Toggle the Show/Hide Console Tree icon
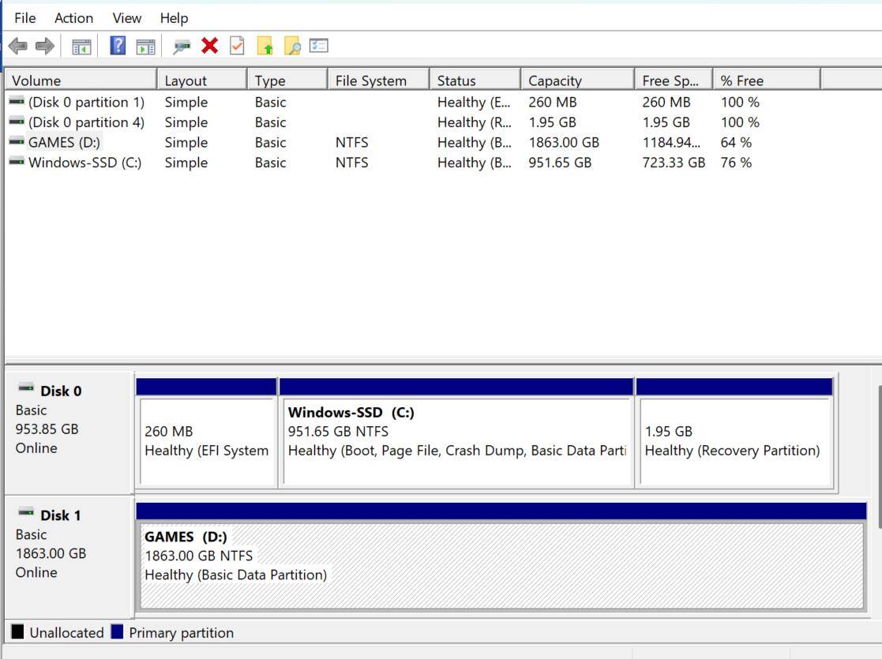Screen dimensions: 882x659 click(x=81, y=47)
